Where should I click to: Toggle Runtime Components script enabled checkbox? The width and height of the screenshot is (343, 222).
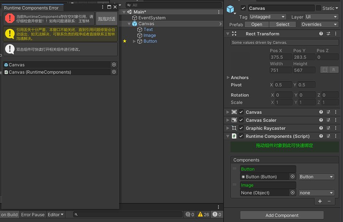(x=241, y=136)
